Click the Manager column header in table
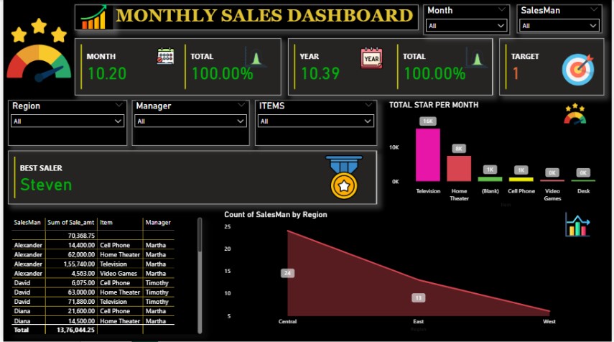 pyautogui.click(x=157, y=223)
